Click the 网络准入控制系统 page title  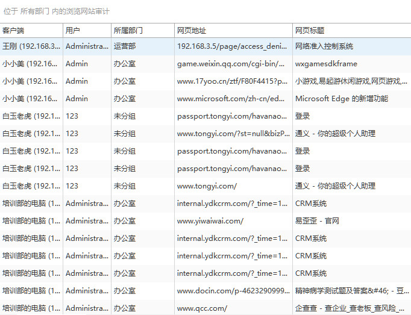point(324,46)
